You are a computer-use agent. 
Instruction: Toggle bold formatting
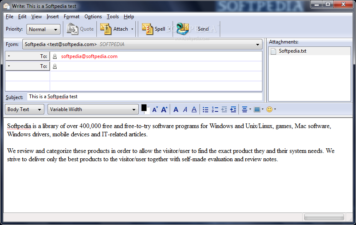[x=176, y=109]
